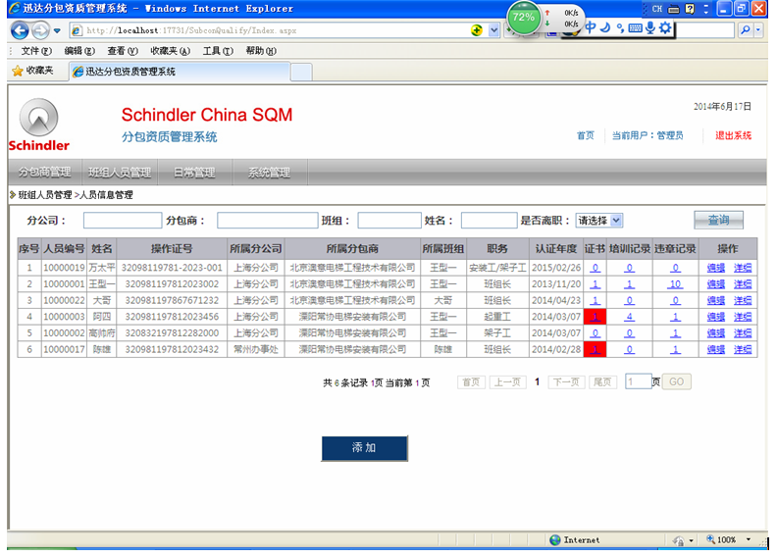The width and height of the screenshot is (777, 557).
Task: Open the 分包商管理 navigation tab
Action: 44,173
